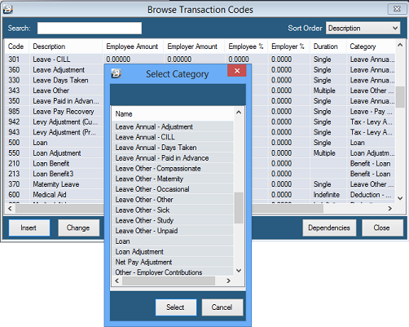Select code 500 Loan row
Screen dimensions: 409x327
55,143
